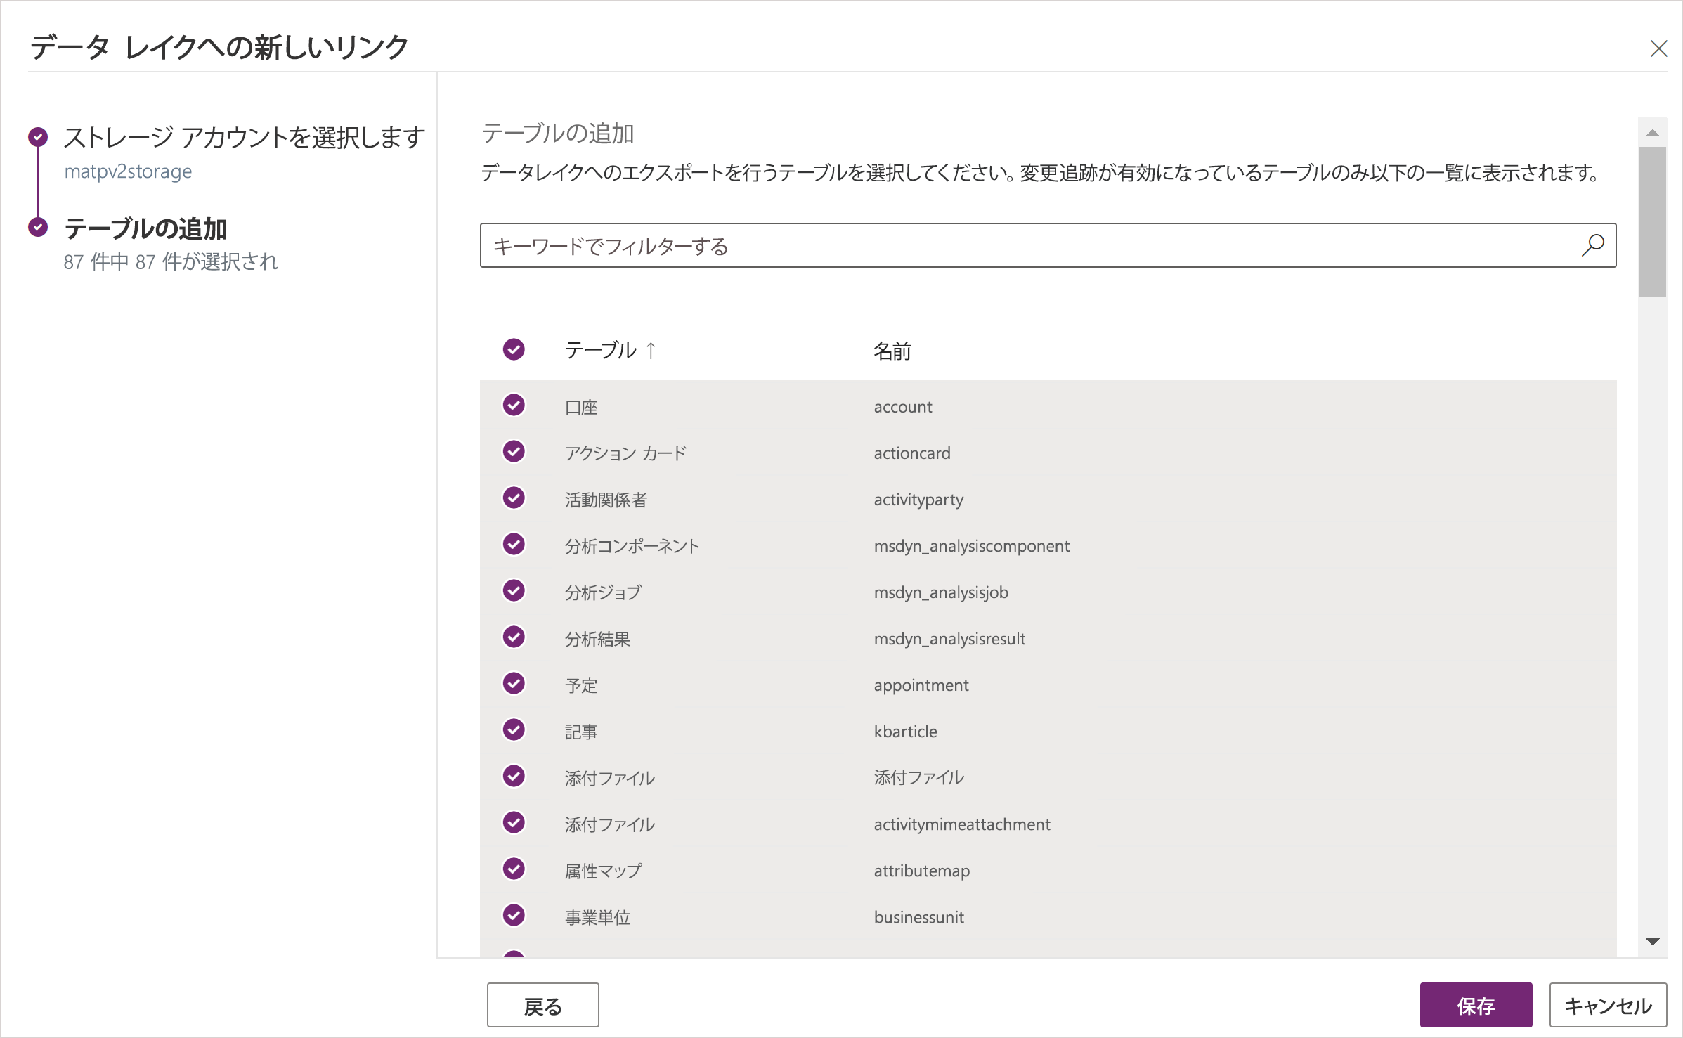Uncheck the 予定 (appointment) row
The image size is (1683, 1038).
[x=514, y=684]
